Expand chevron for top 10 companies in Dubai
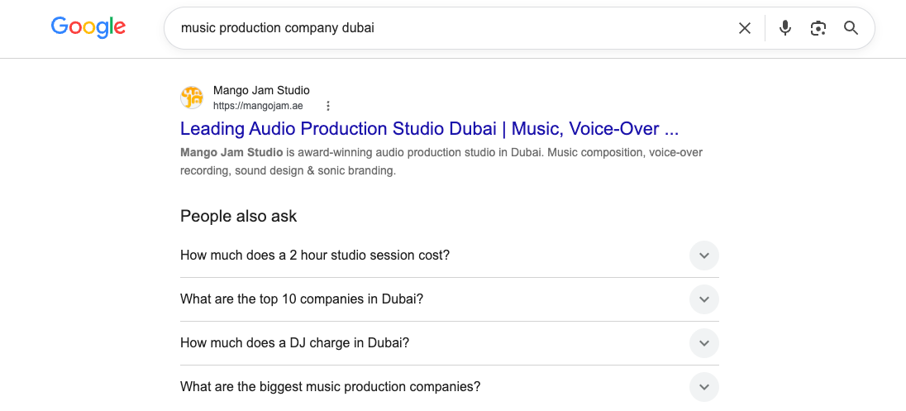906x411 pixels. tap(703, 299)
